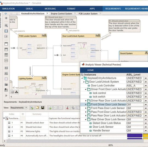Select the Door Lock Controller instance
148x147 pixels.
[x=103, y=86]
